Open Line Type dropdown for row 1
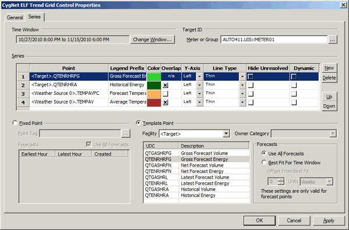Image resolution: width=349 pixels, height=230 pixels. point(243,76)
